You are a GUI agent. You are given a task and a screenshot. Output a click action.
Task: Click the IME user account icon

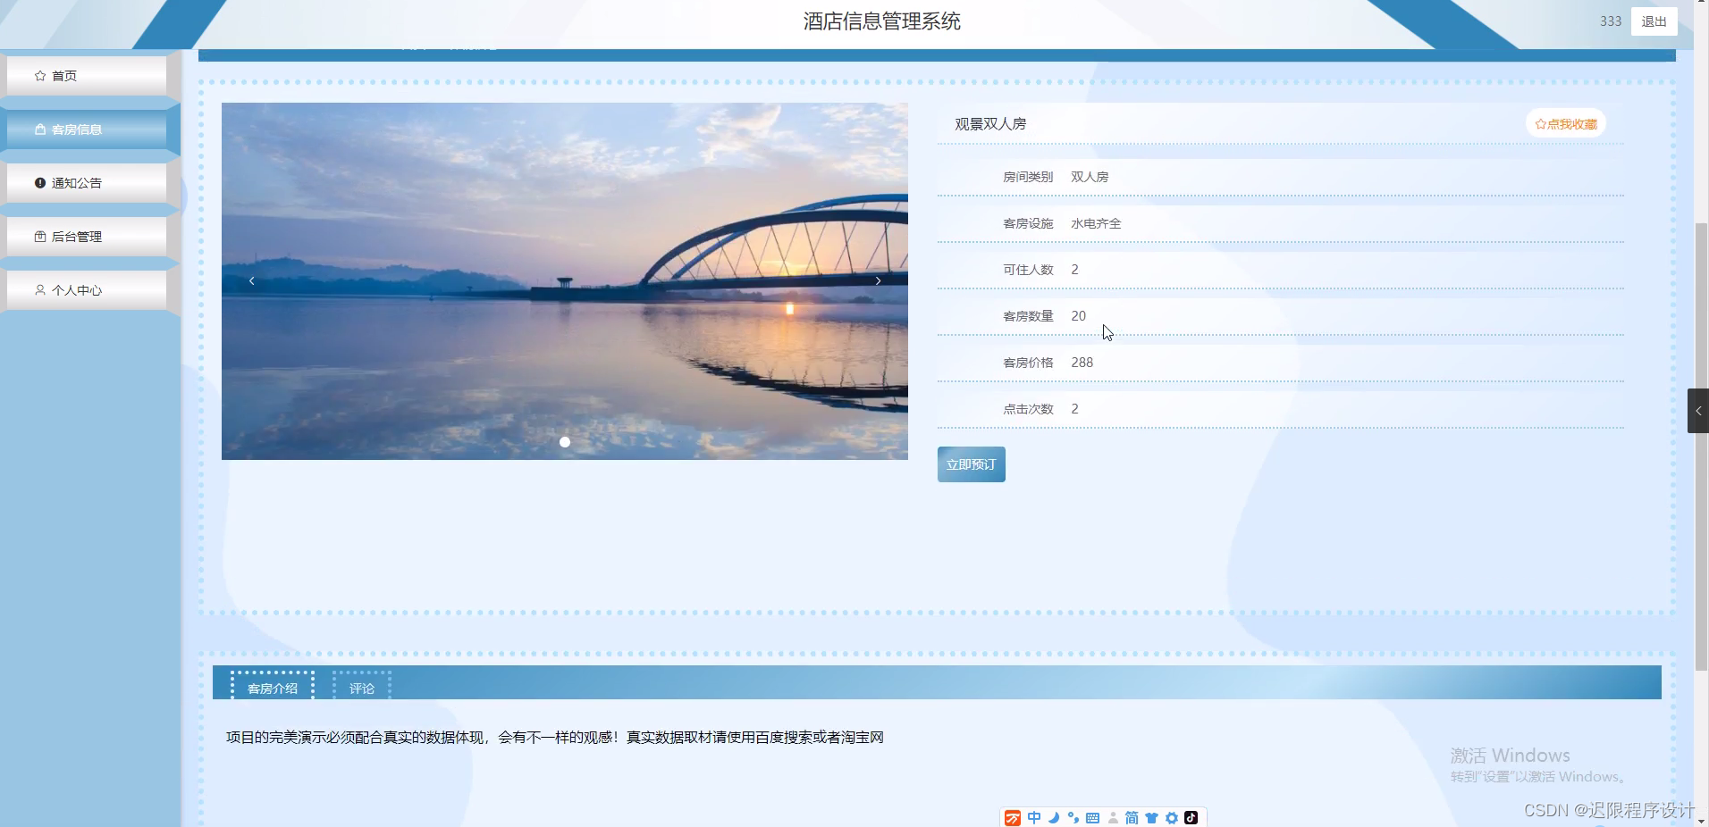1113,817
